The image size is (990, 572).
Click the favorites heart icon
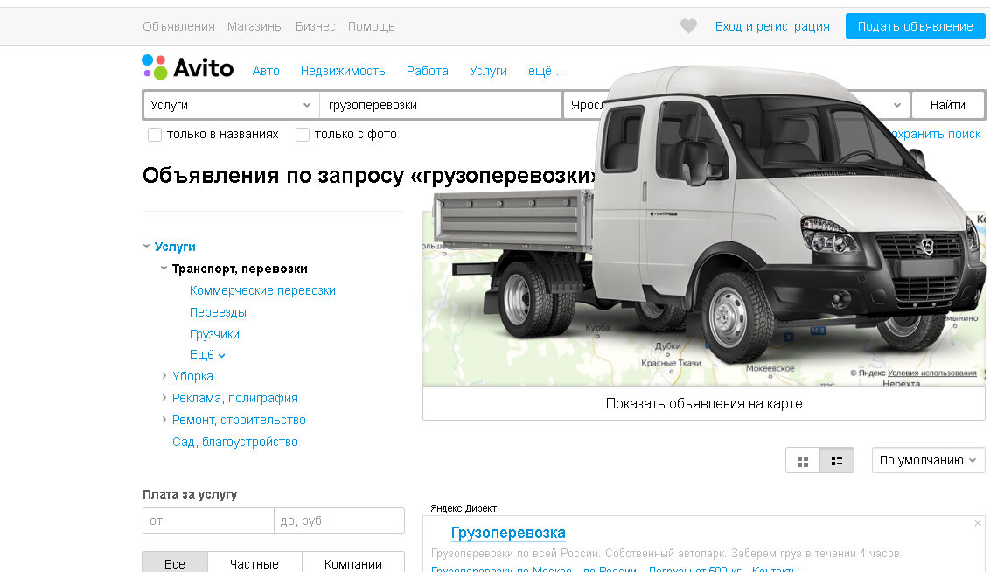688,26
